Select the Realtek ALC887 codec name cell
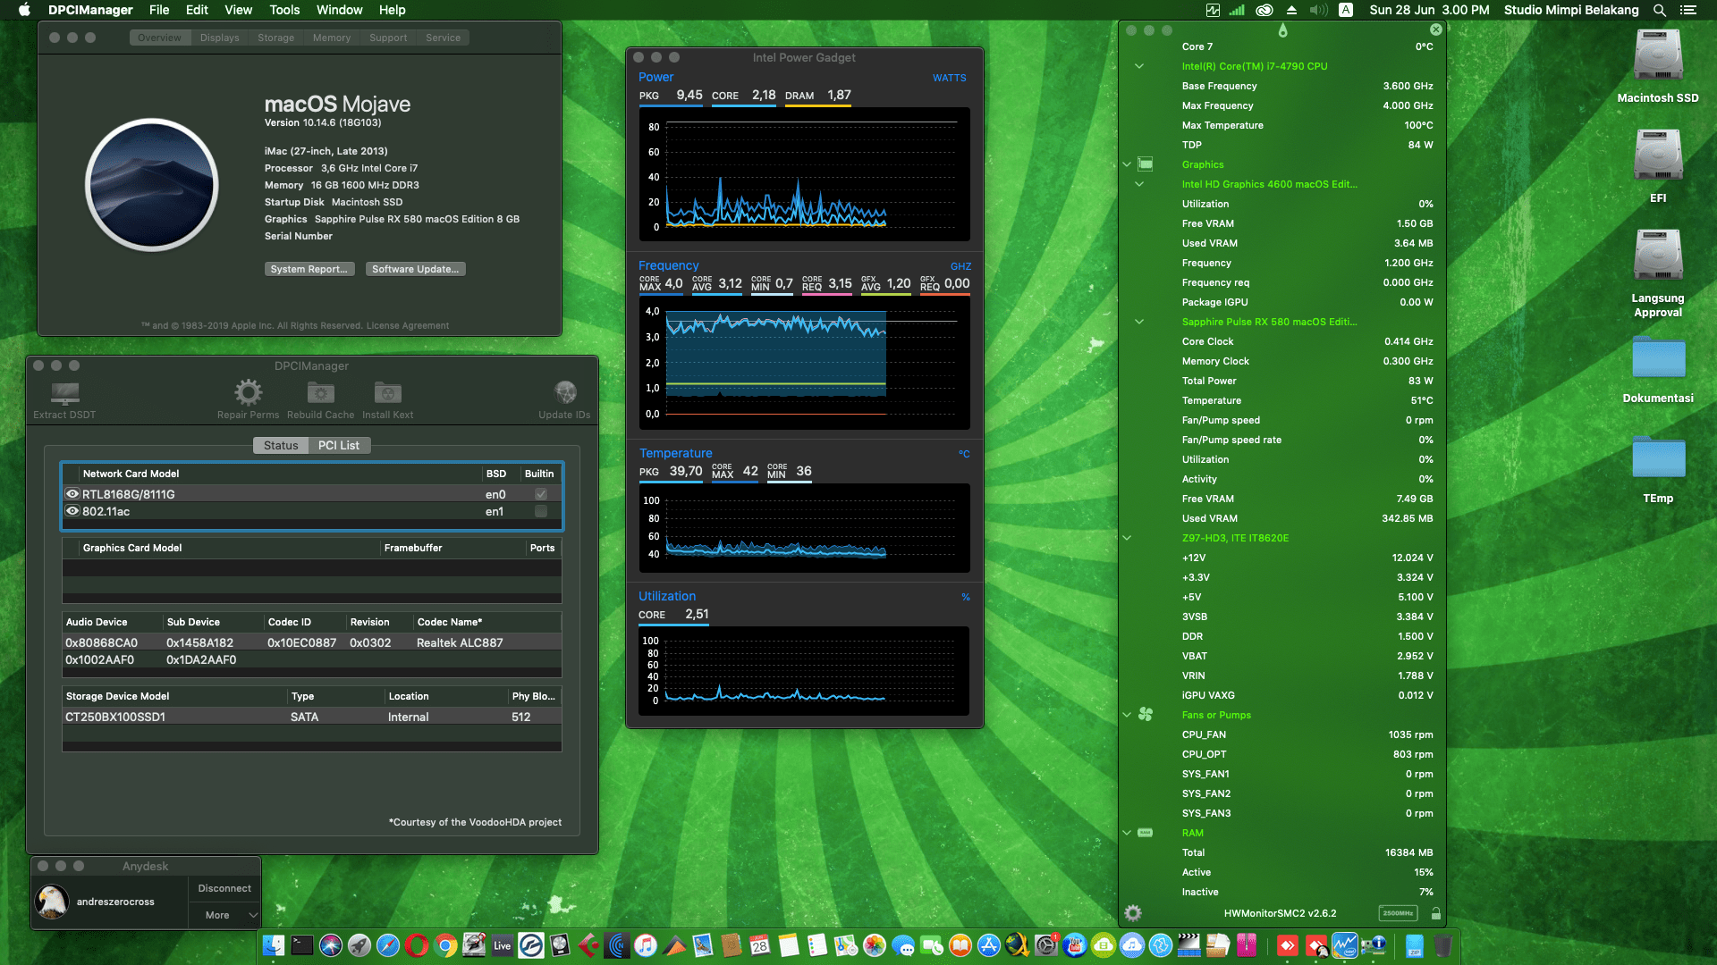The width and height of the screenshot is (1717, 965). tap(460, 642)
